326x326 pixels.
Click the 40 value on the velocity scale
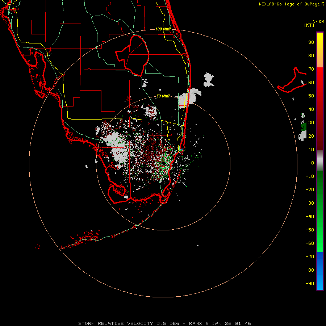(x=311, y=109)
